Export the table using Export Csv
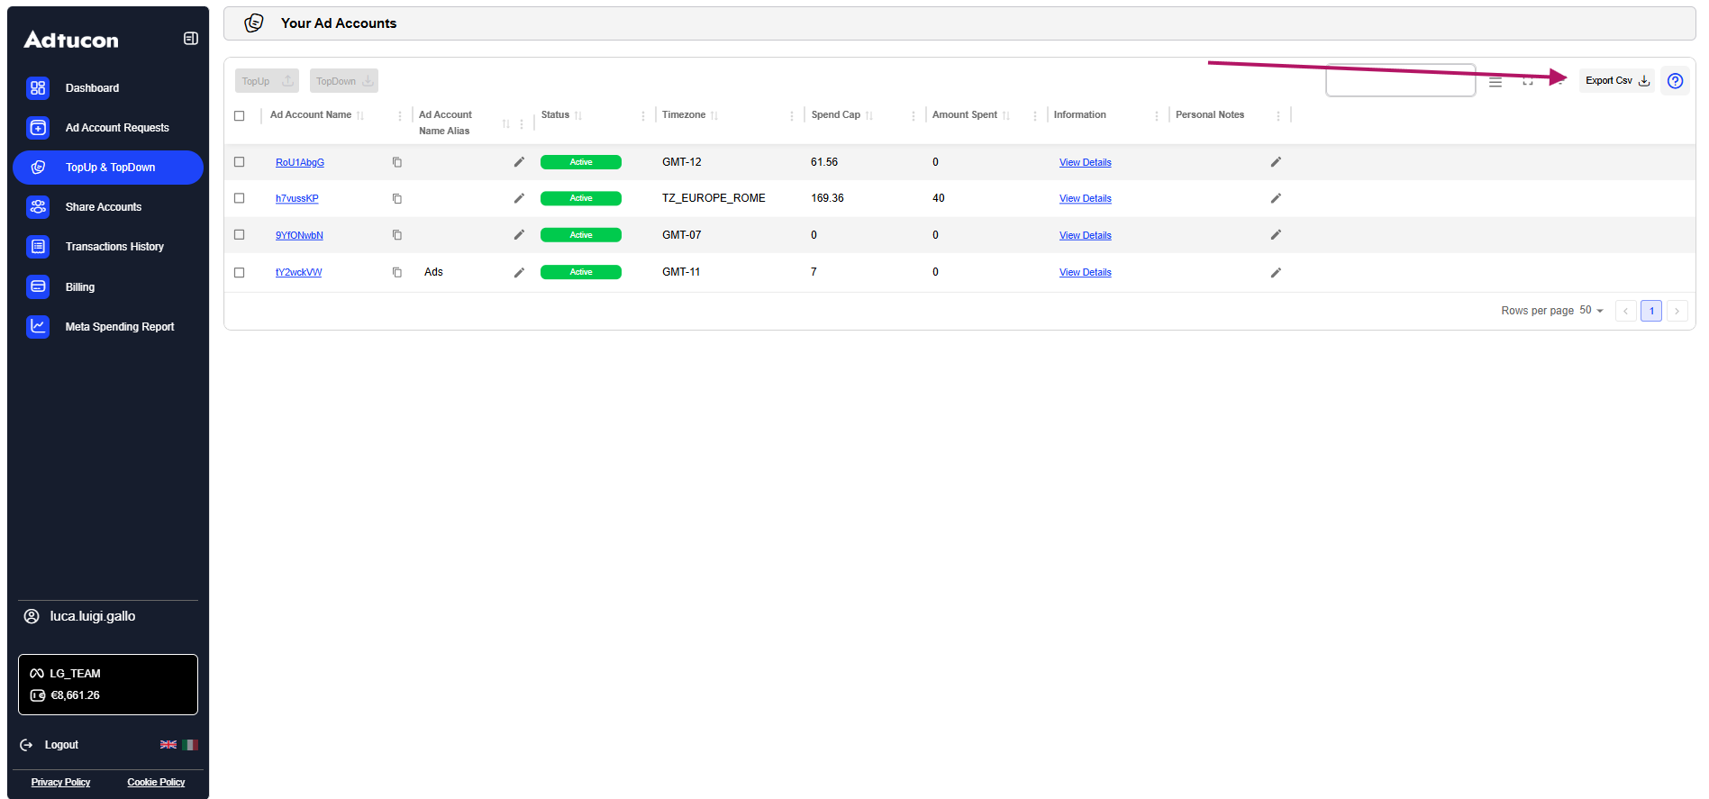 point(1616,81)
